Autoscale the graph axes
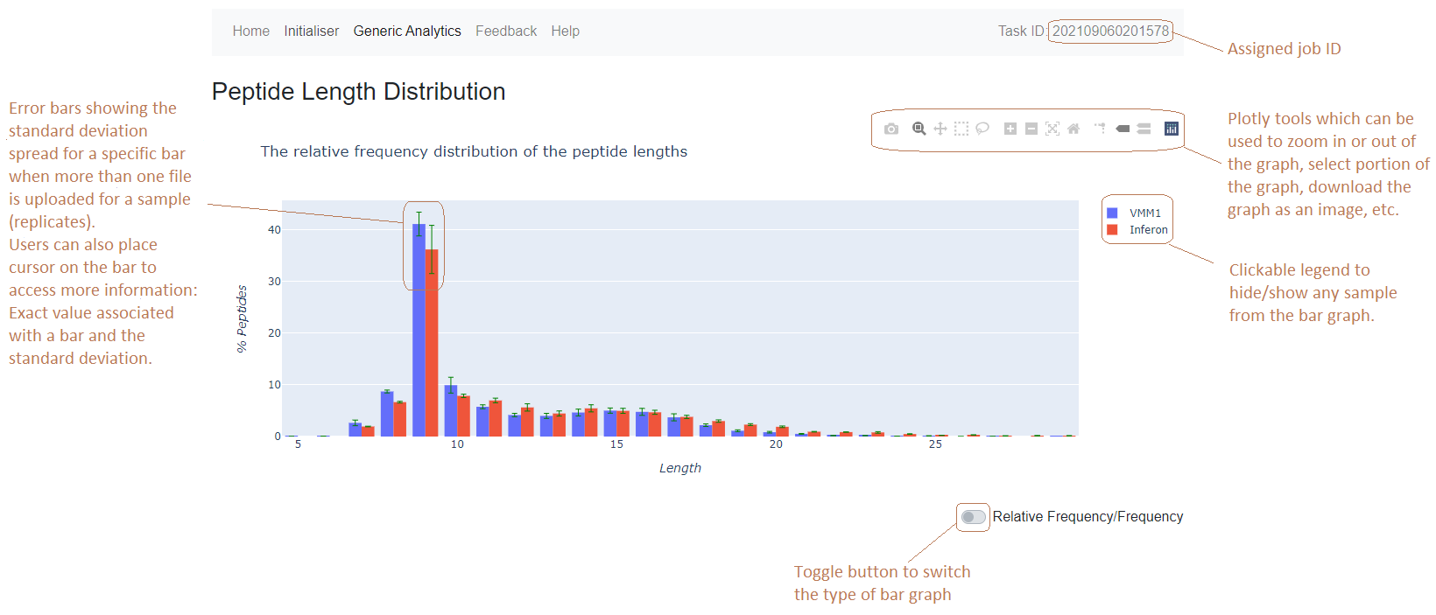The height and width of the screenshot is (615, 1436). 1052,129
